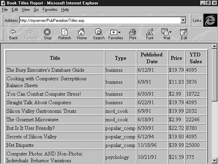
Task: Click the Links toolbar label
Action: (x=197, y=20)
